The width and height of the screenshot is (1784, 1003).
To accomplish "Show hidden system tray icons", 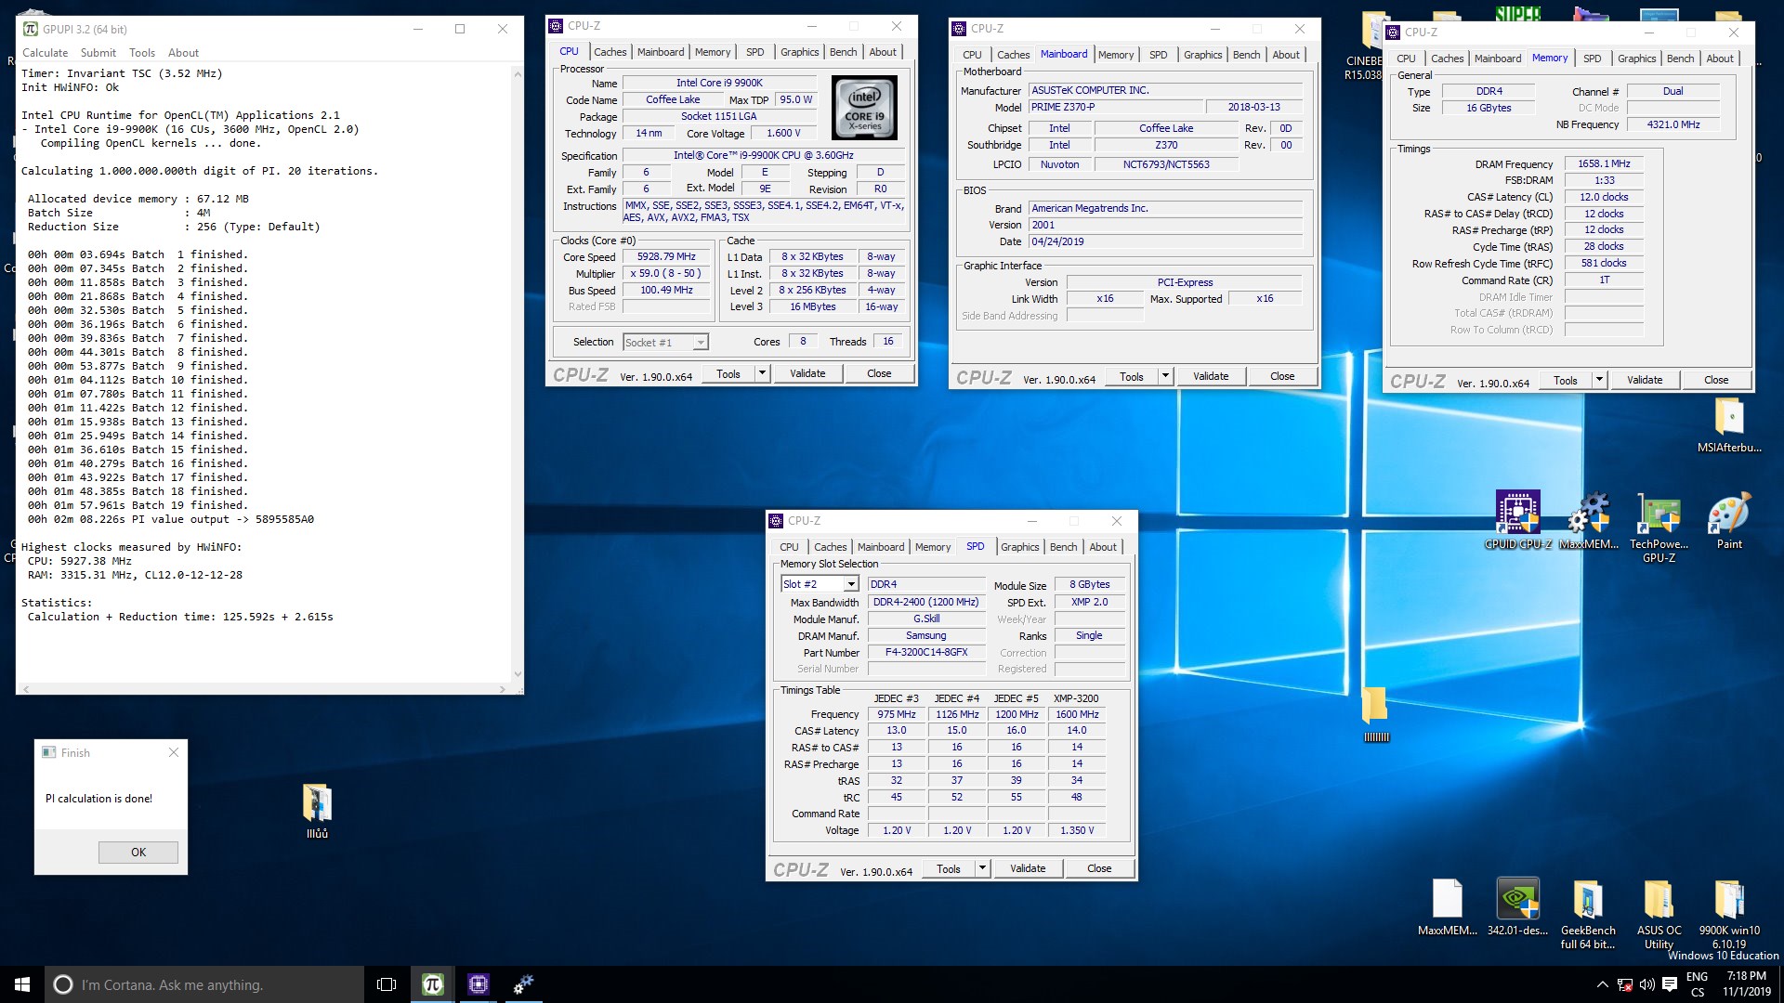I will pos(1602,984).
